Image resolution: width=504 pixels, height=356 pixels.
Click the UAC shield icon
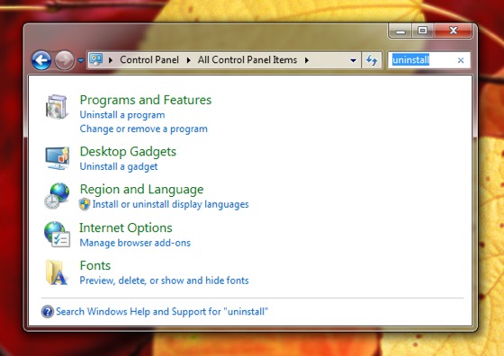click(x=85, y=204)
